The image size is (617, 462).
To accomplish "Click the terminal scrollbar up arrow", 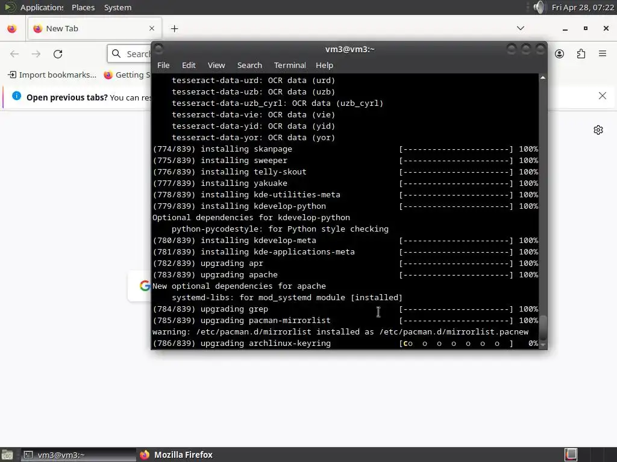I will [543, 78].
